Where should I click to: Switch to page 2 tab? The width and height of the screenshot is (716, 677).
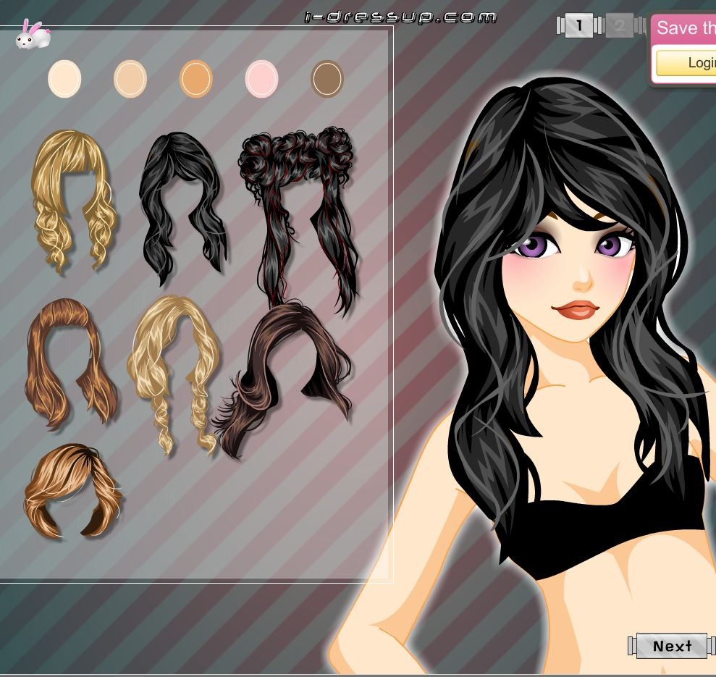[x=620, y=27]
